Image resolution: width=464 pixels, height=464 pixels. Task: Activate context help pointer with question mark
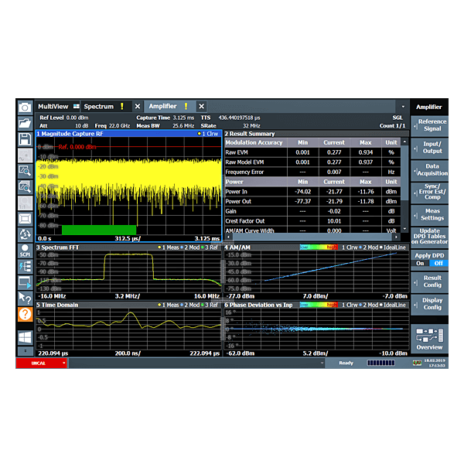[25, 298]
